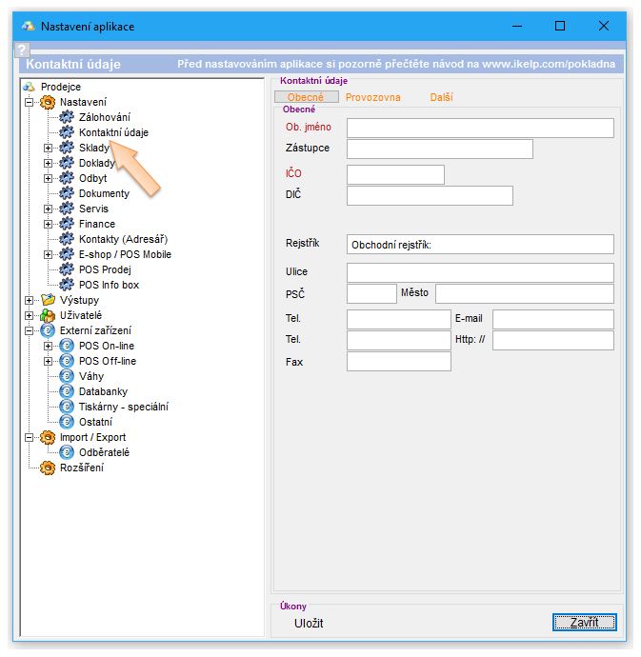Switch to the Provozovna tab
This screenshot has width=641, height=657.
point(372,97)
